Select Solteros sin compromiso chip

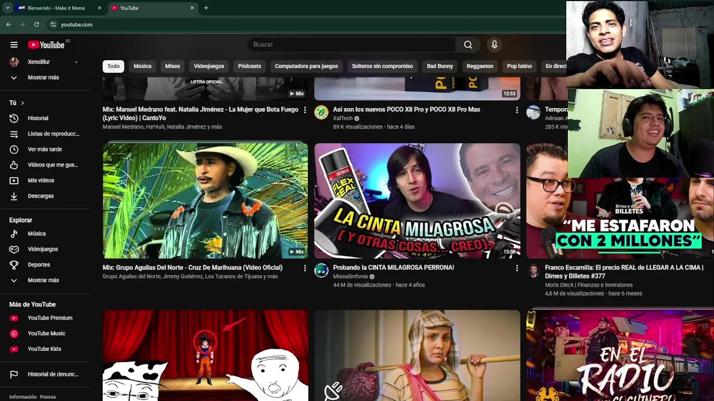coord(382,66)
